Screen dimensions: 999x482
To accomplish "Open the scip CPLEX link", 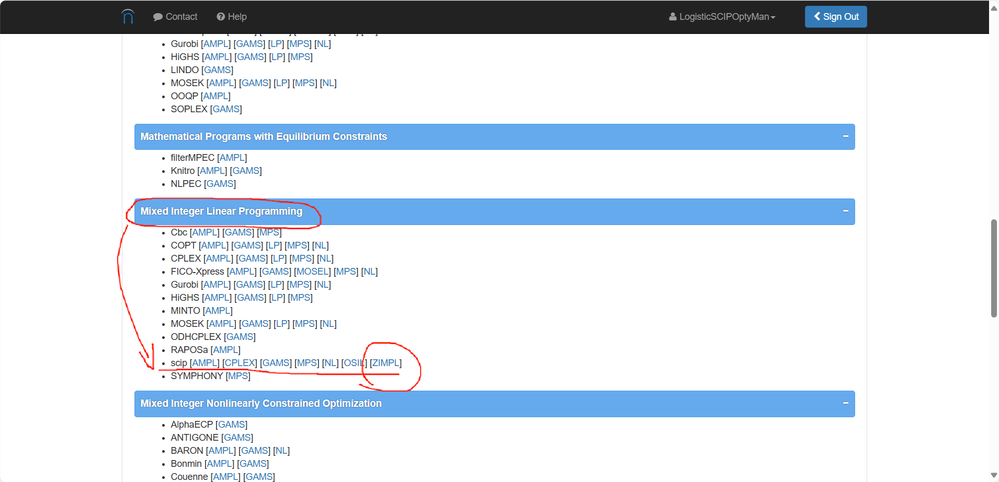I will [240, 363].
